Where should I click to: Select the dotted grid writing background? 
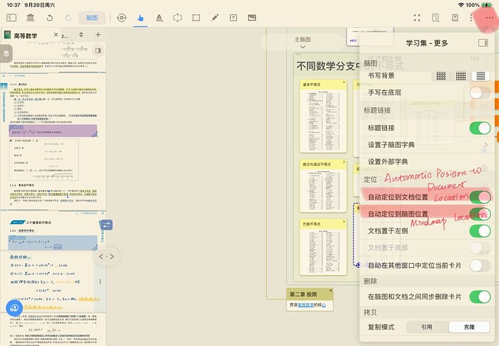[440, 76]
